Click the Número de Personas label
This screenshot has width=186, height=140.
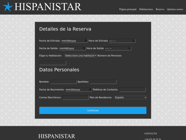pos(110,56)
